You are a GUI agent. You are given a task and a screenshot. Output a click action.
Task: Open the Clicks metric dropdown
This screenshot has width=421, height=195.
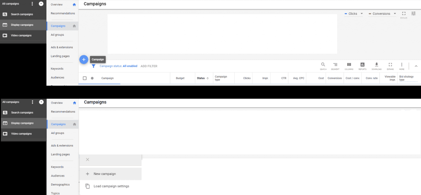tap(354, 14)
